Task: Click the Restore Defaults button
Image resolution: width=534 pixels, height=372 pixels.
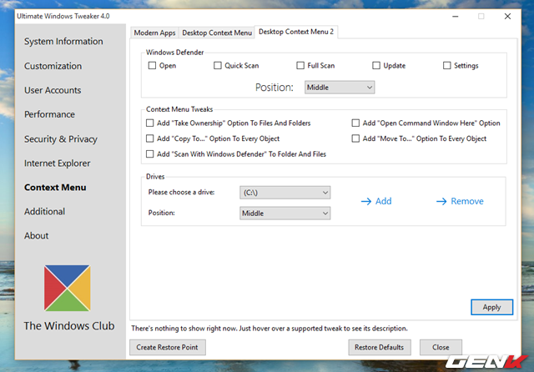Action: point(379,348)
